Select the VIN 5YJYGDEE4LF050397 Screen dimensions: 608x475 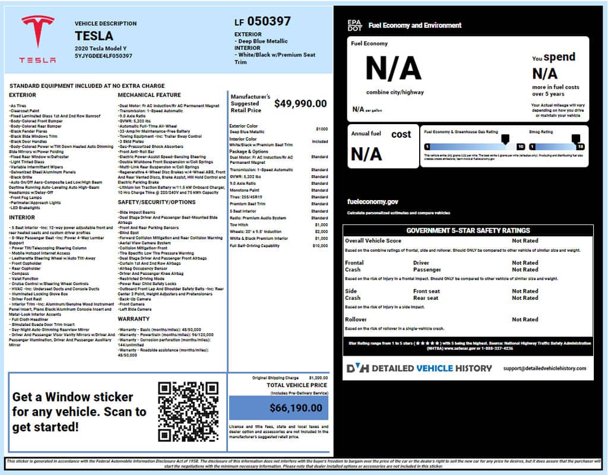coord(103,56)
